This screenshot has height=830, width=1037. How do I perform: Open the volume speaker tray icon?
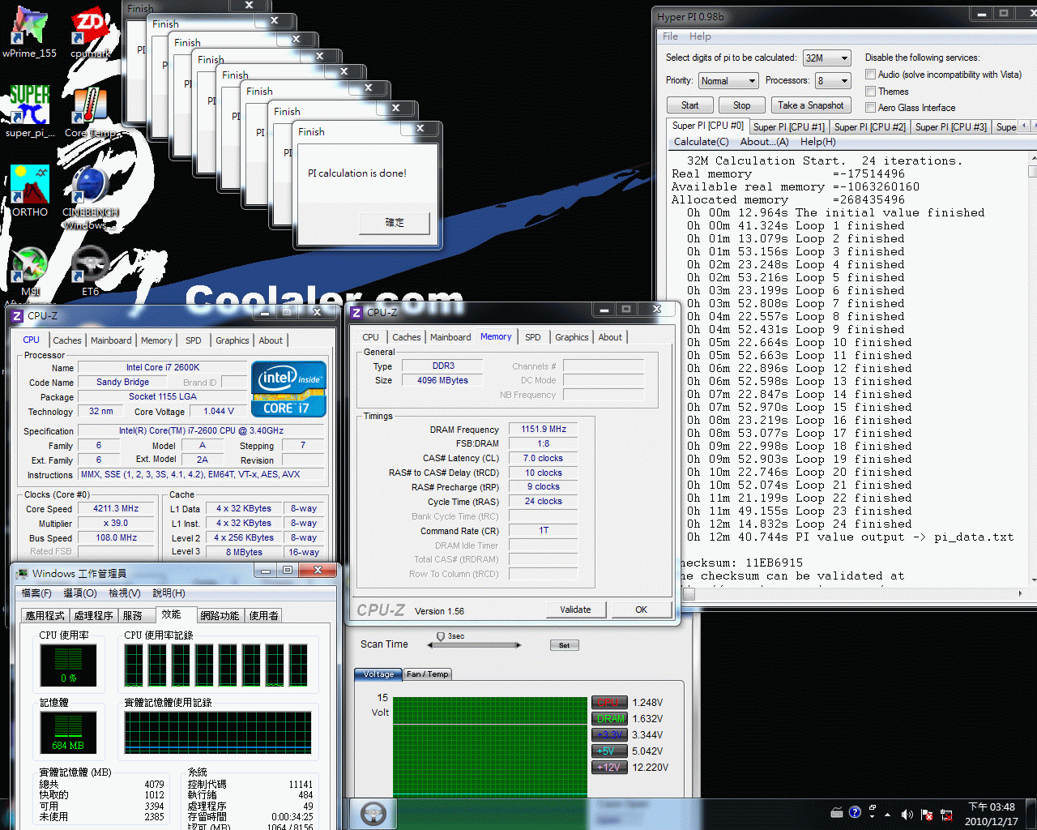click(907, 815)
